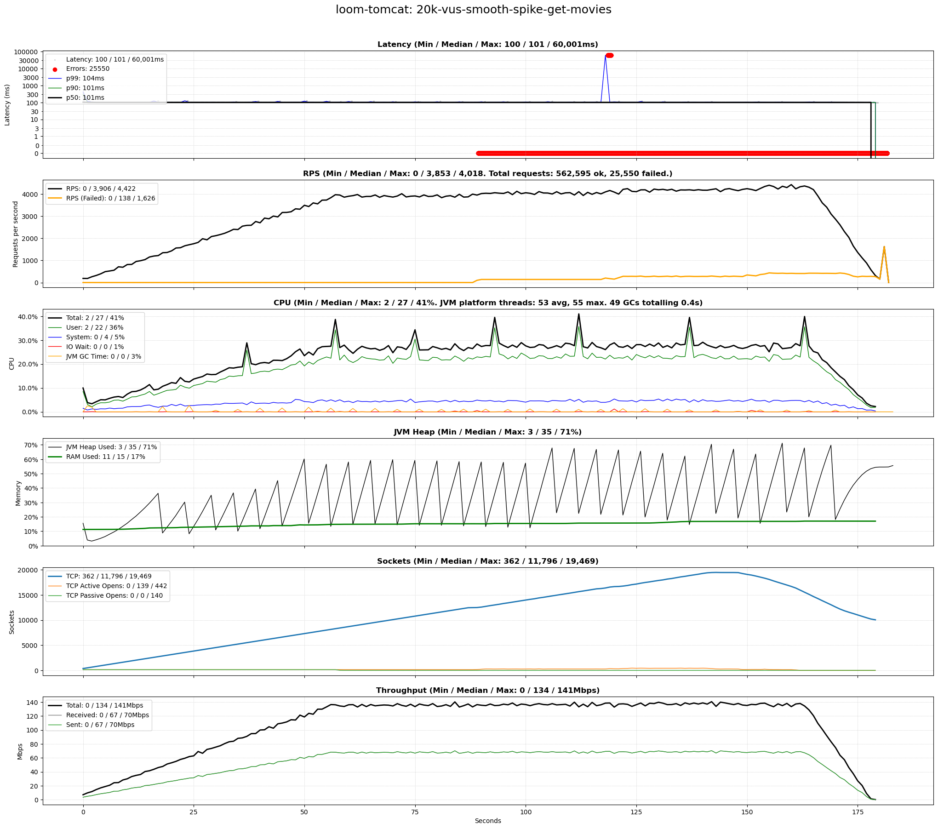The height and width of the screenshot is (829, 938).
Task: Click the JVM GC Time legend entry
Action: (x=103, y=356)
